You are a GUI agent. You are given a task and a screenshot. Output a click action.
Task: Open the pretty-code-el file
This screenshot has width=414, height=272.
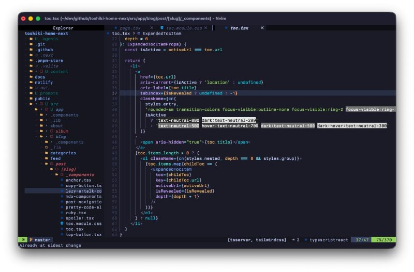83,207
